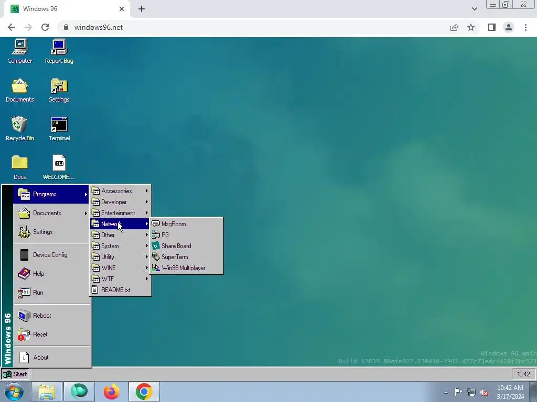Open the Chrome profile avatar
Viewport: 537px width, 402px height.
[509, 27]
